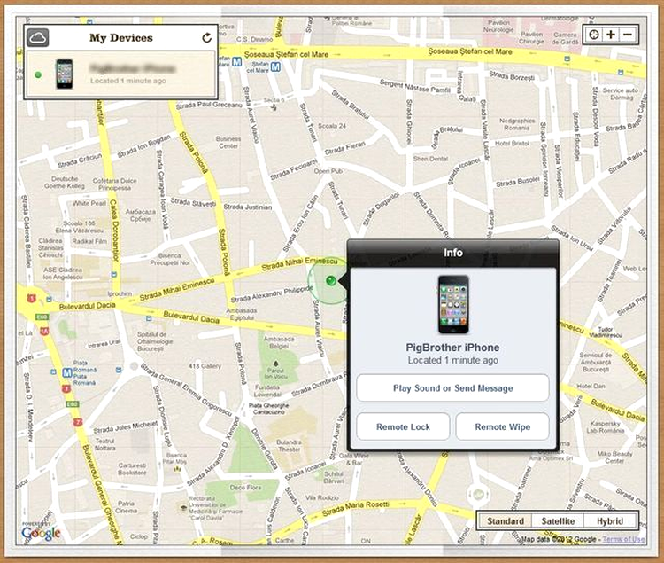Screen dimensions: 664x563
Task: Refresh the My Devices list
Action: pyautogui.click(x=206, y=38)
